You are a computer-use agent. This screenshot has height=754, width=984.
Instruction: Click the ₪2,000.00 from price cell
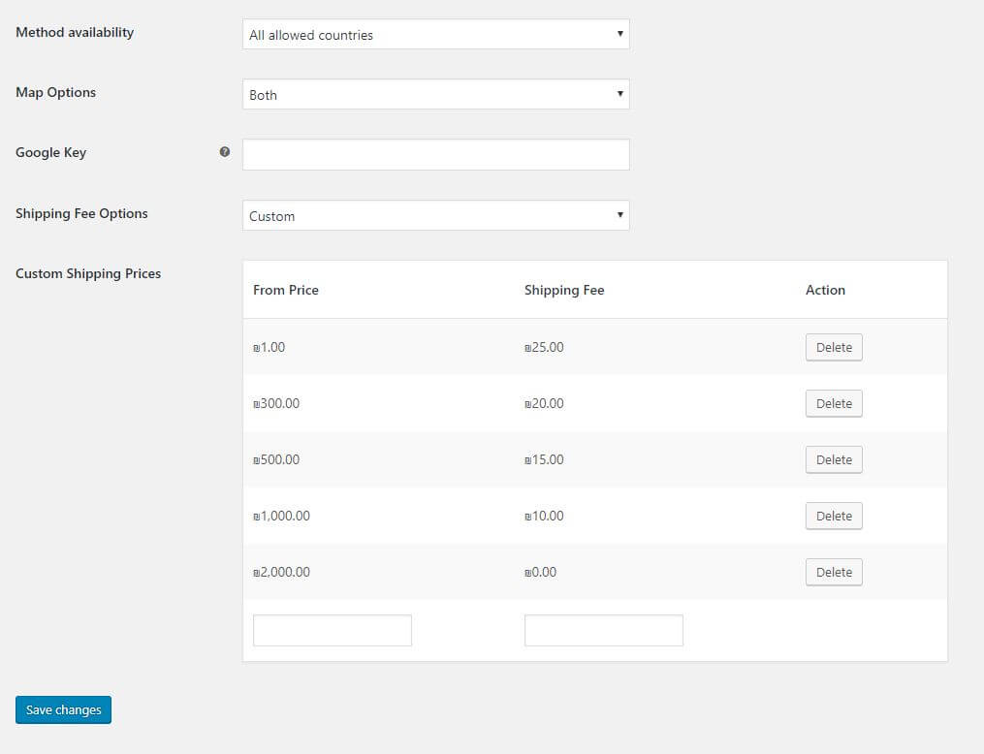[x=282, y=573]
